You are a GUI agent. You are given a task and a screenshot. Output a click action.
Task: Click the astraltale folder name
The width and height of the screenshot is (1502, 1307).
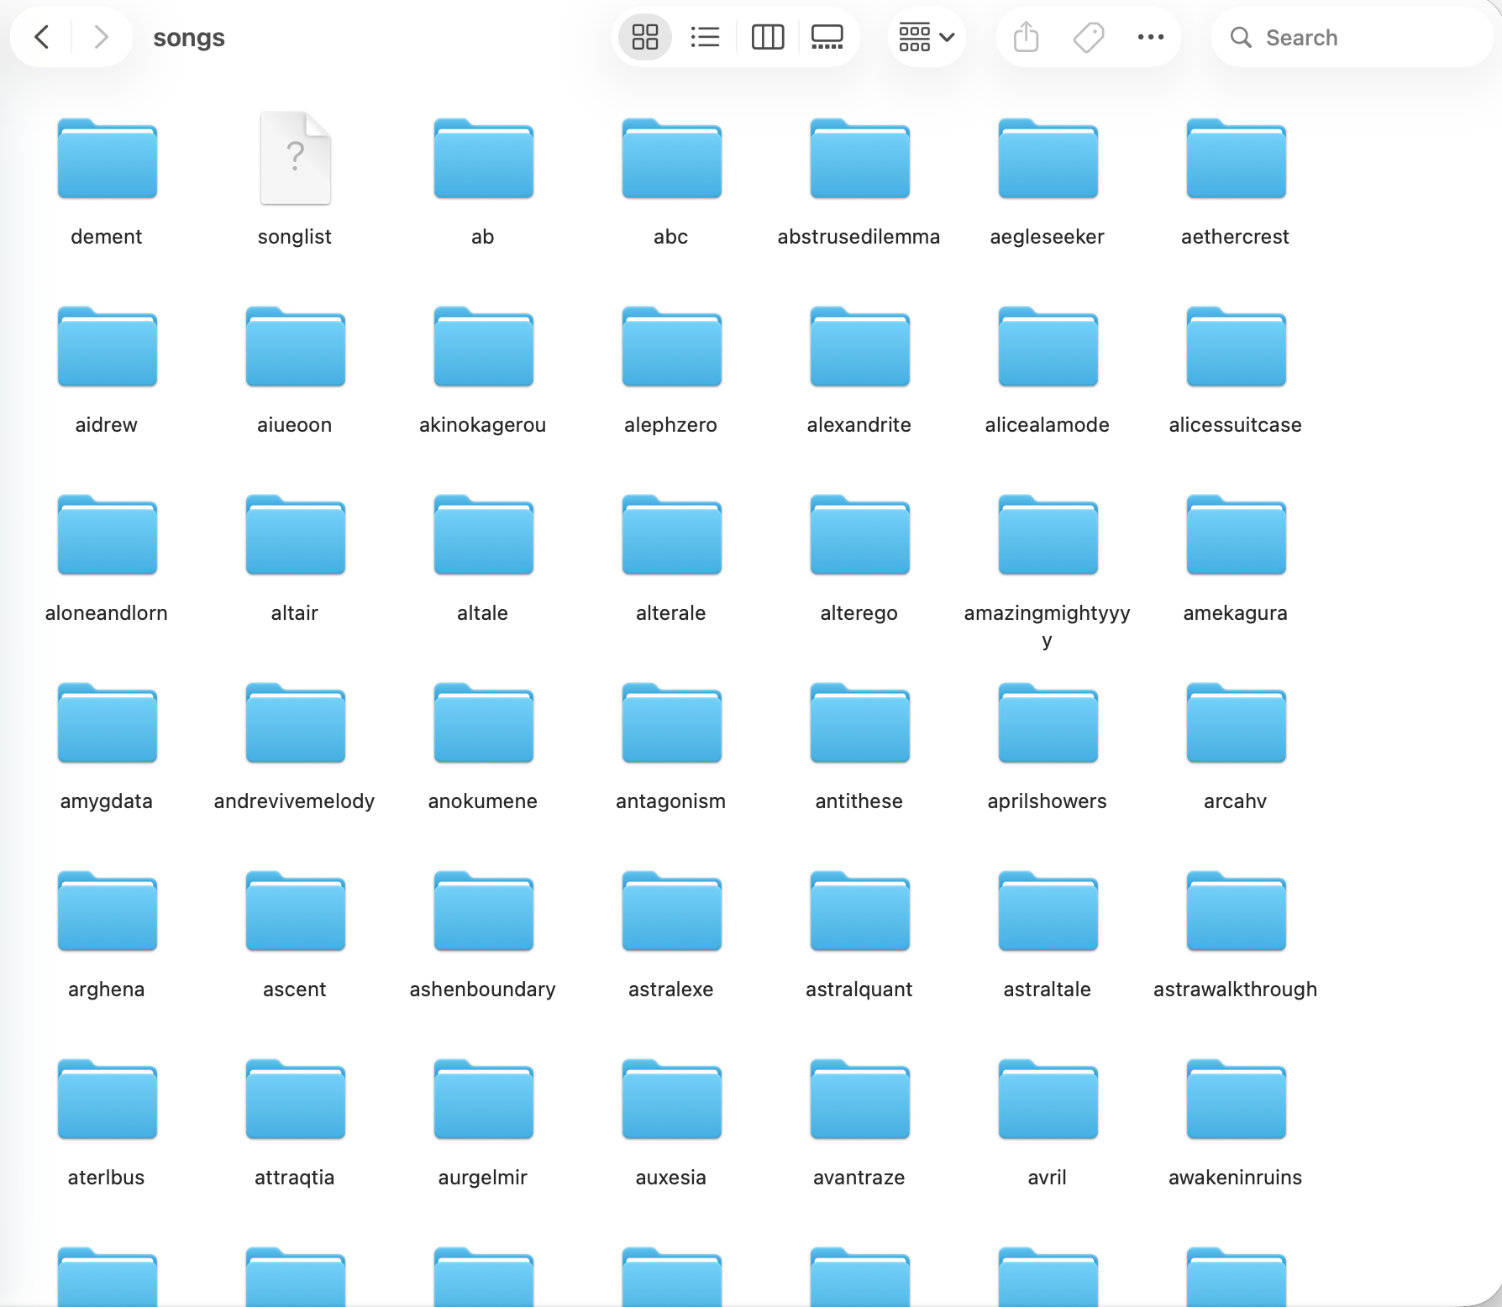[x=1048, y=989]
